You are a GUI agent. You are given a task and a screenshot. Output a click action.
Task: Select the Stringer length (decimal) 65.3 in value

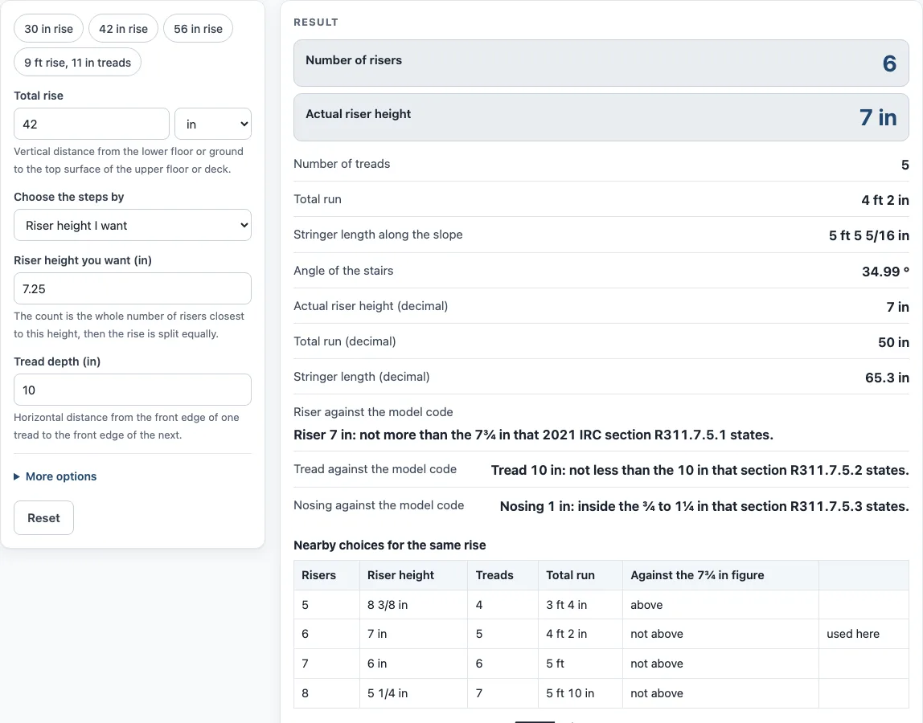click(887, 378)
